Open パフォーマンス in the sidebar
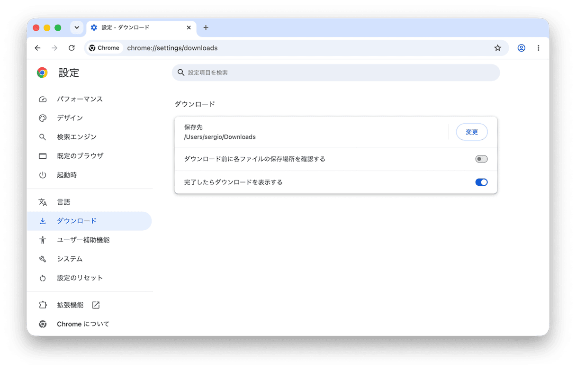Screen dimensions: 576x371 tap(89, 99)
